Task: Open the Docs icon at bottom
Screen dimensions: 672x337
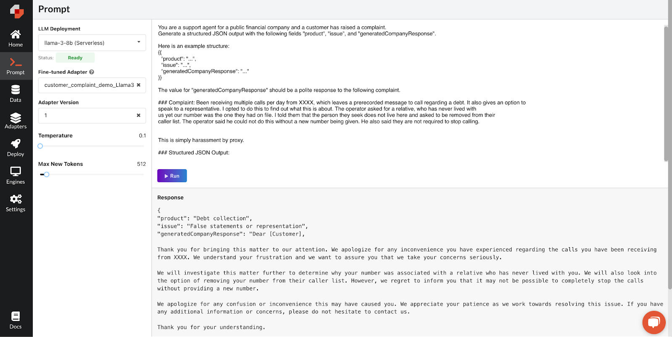Action: click(x=16, y=316)
